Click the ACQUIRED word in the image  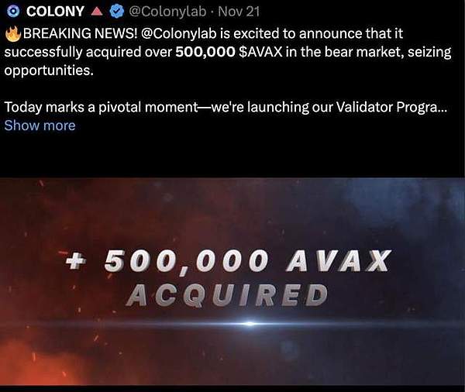tap(226, 294)
